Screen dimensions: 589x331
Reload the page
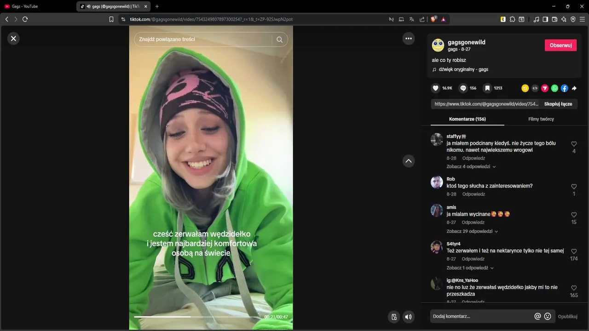click(25, 19)
